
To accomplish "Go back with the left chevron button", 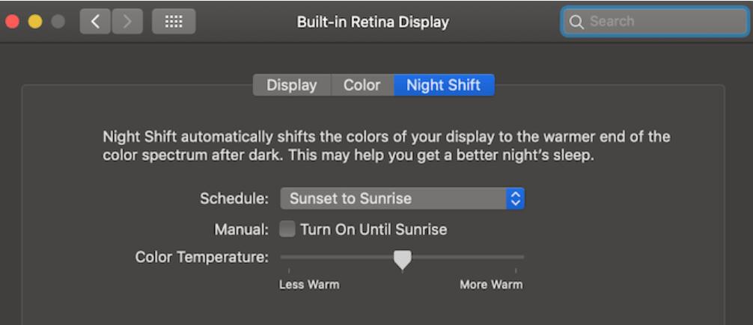I will (x=95, y=22).
